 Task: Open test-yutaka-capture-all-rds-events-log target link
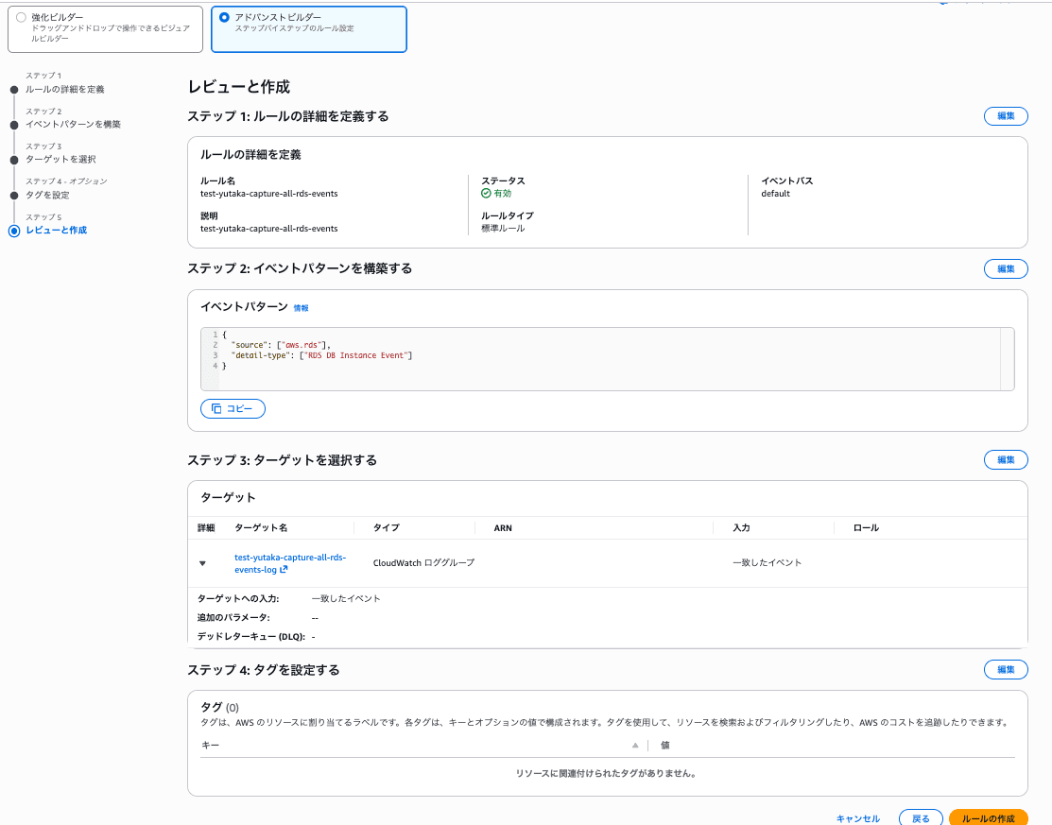pyautogui.click(x=290, y=563)
